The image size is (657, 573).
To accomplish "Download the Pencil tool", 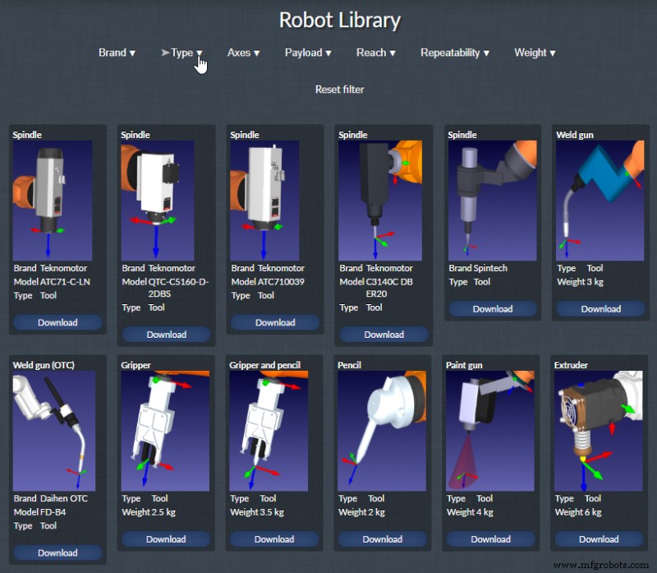I will (x=384, y=539).
